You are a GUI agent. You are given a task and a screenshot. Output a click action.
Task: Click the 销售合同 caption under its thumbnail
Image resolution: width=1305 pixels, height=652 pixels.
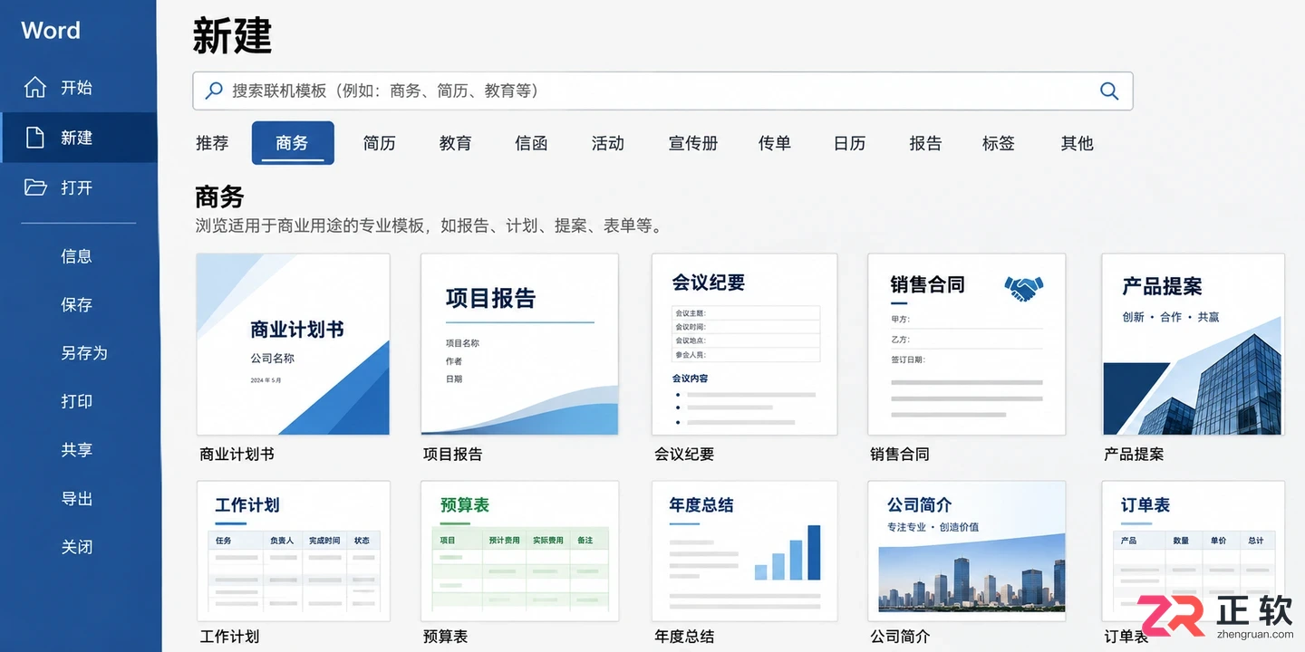[x=900, y=455]
